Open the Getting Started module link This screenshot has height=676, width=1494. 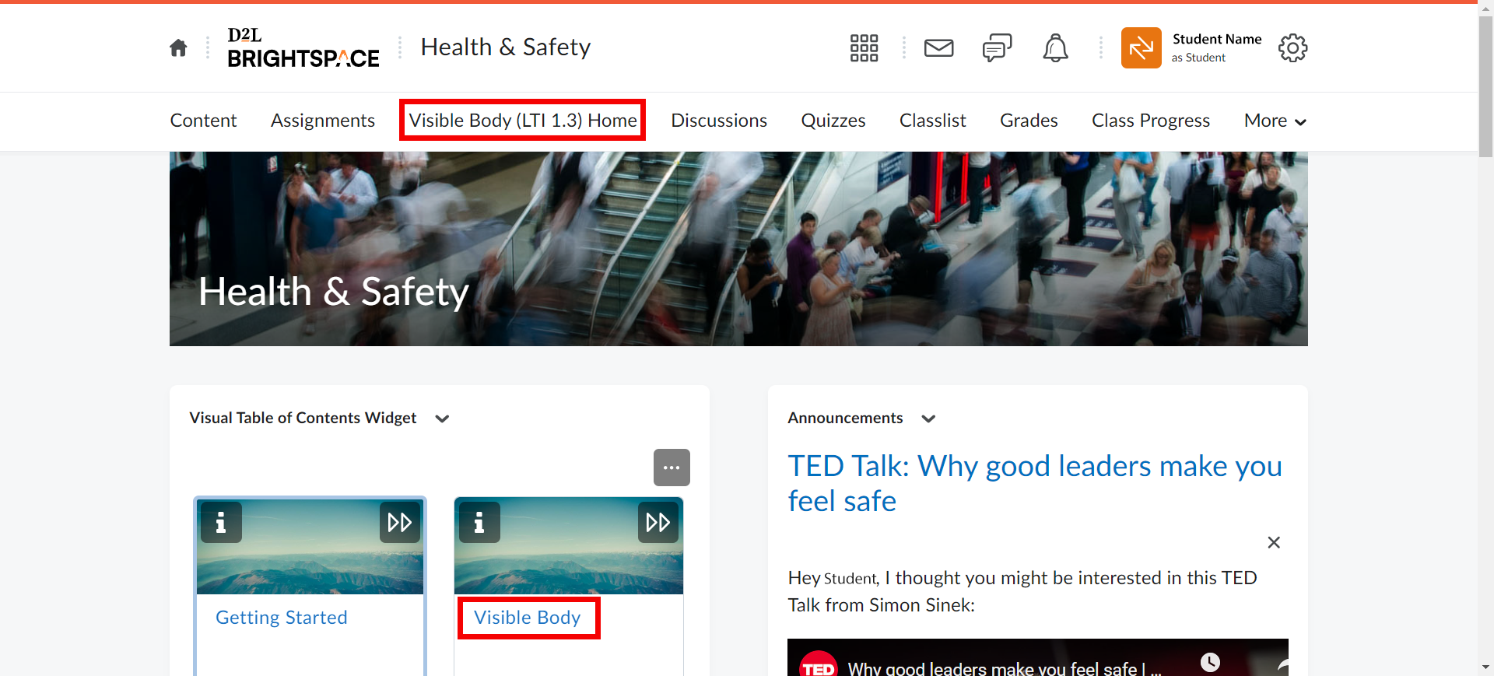[282, 618]
